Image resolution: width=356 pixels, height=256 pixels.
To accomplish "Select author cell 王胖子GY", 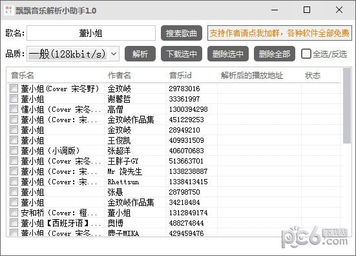I will [x=123, y=161].
